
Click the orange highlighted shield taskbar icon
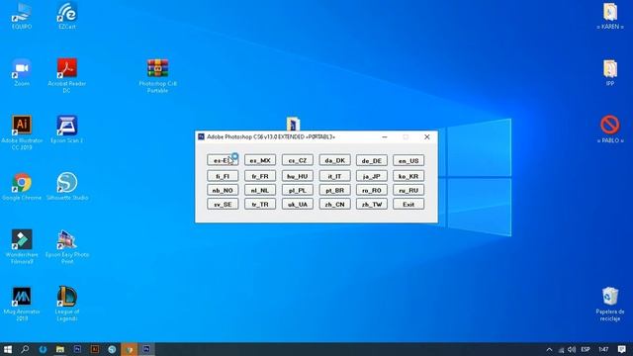[x=130, y=349]
